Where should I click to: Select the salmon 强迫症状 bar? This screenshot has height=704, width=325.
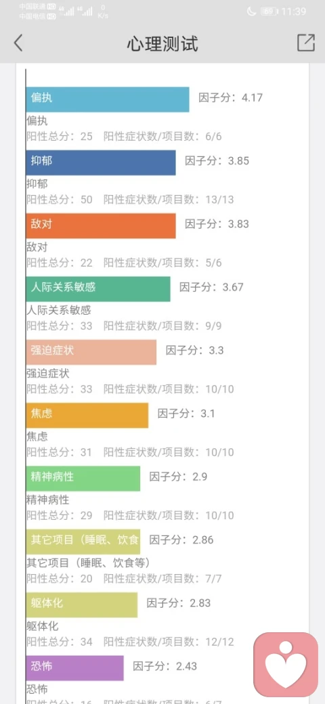[91, 352]
